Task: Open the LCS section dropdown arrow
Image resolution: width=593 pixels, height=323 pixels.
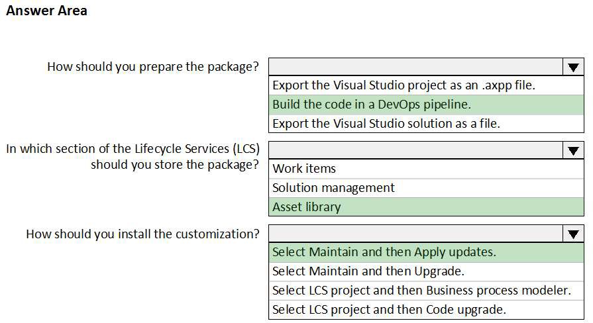Action: click(x=572, y=150)
